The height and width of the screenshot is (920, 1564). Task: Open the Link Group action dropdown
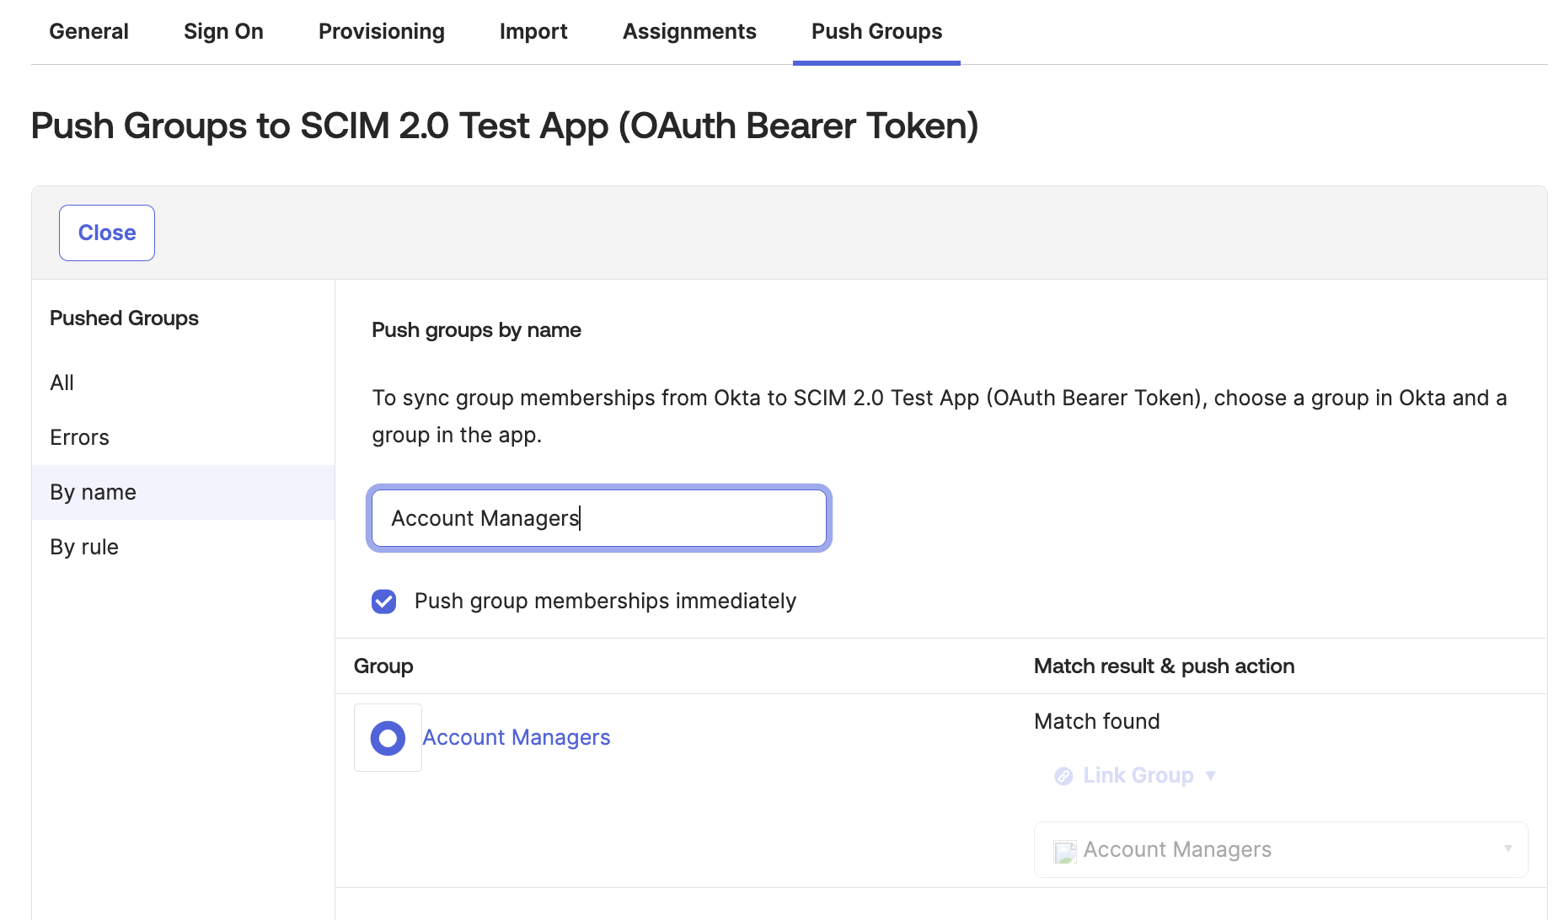point(1135,776)
